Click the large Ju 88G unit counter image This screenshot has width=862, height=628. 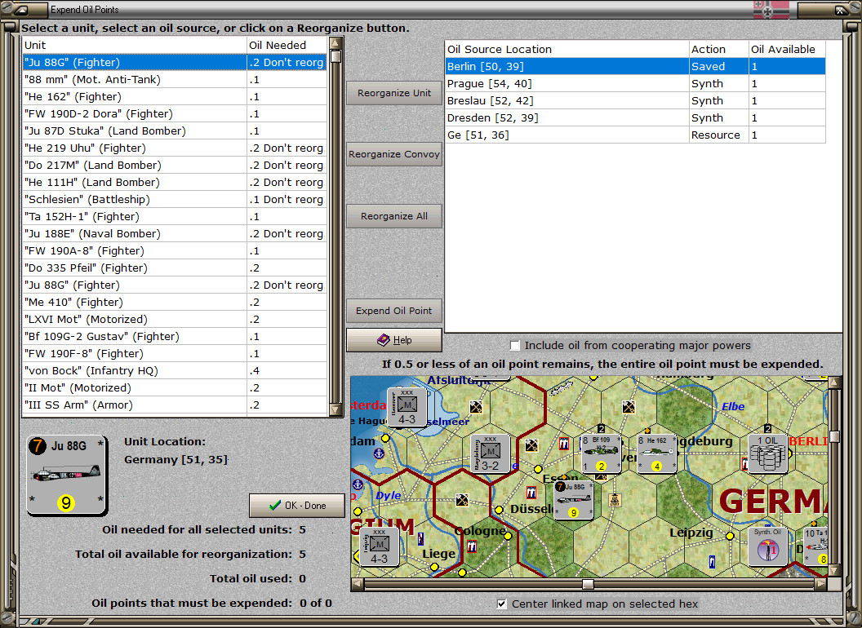[66, 475]
